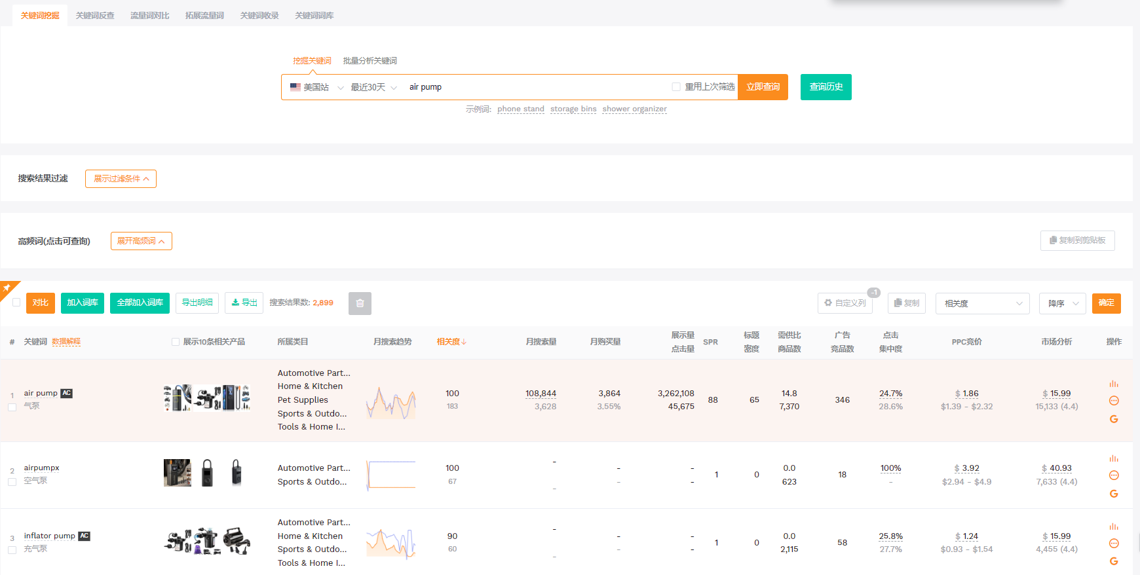The height and width of the screenshot is (575, 1140).
Task: Click the 查询历史 button
Action: coord(826,87)
